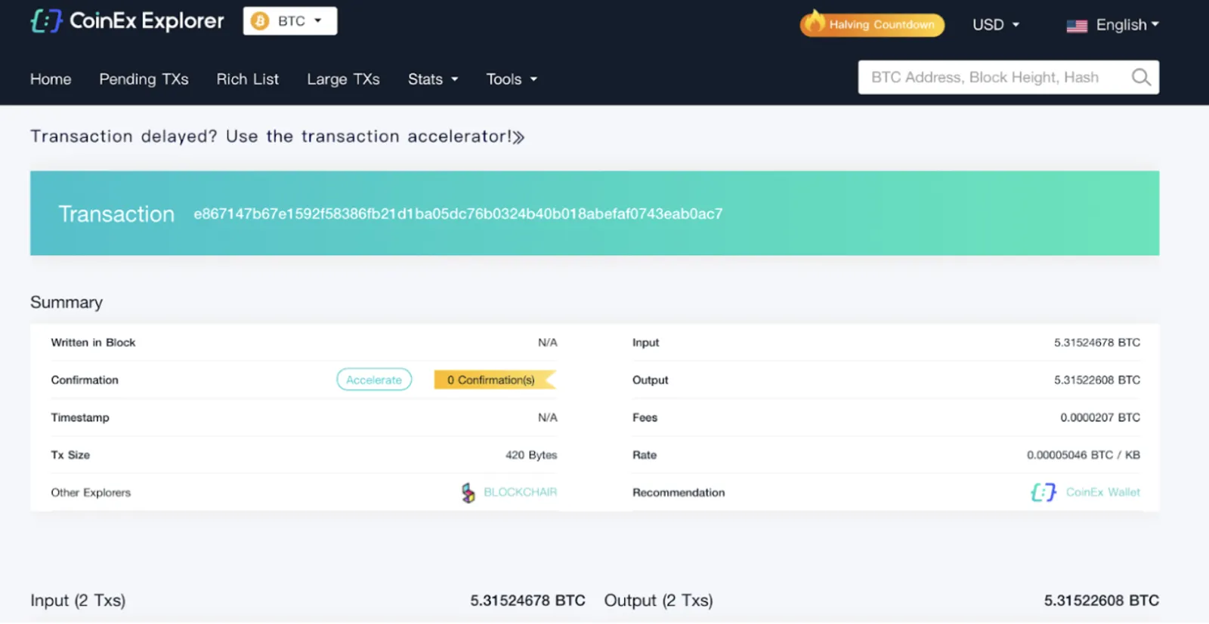
Task: Open Pending TXs page
Action: click(x=144, y=79)
